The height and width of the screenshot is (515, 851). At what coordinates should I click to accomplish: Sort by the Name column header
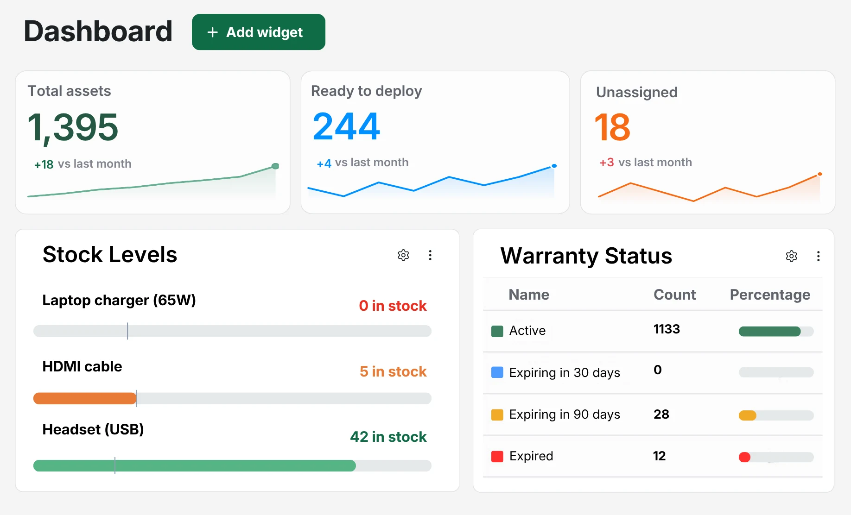coord(529,295)
